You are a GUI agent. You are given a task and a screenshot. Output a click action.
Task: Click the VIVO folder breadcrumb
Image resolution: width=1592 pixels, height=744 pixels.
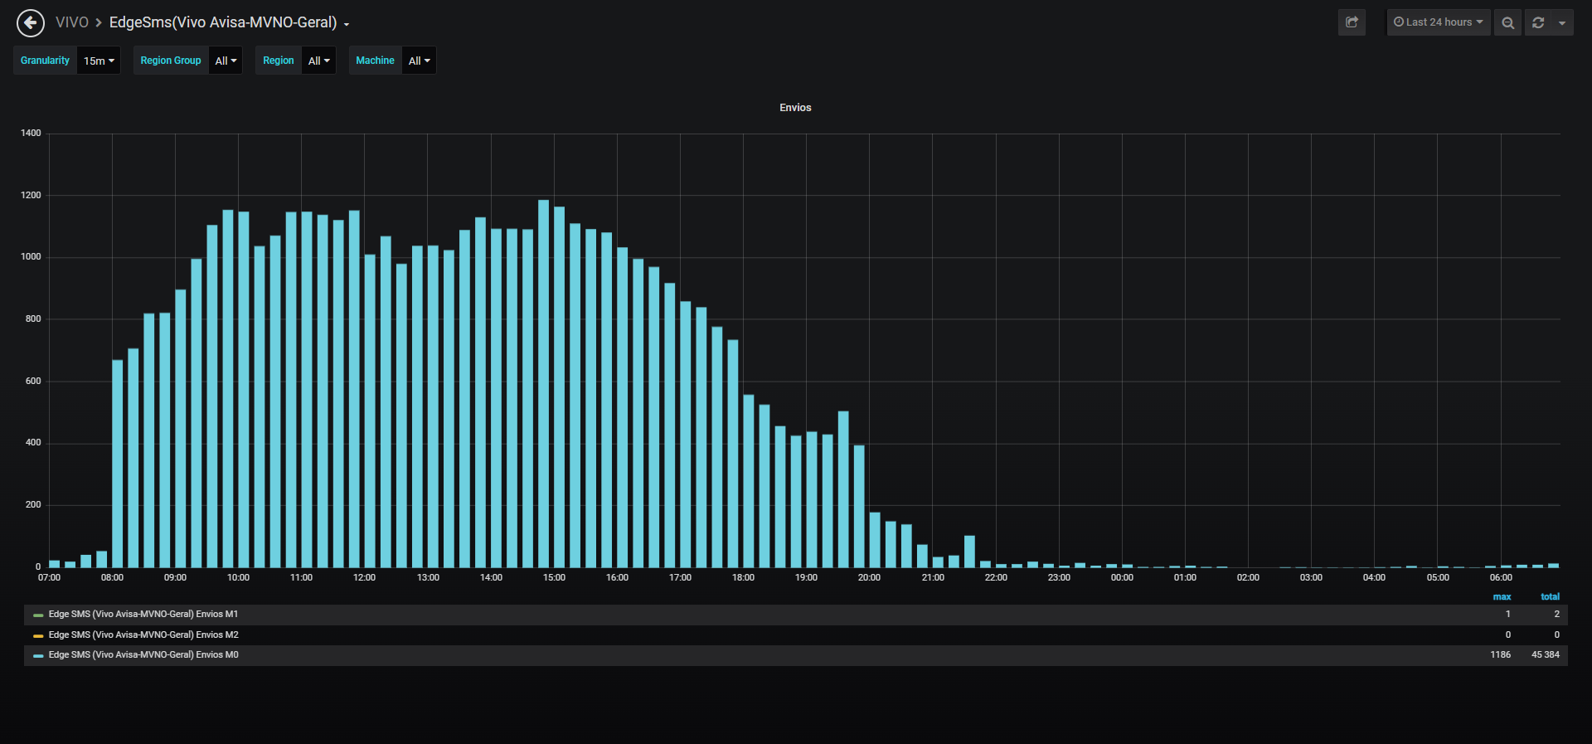[x=72, y=22]
